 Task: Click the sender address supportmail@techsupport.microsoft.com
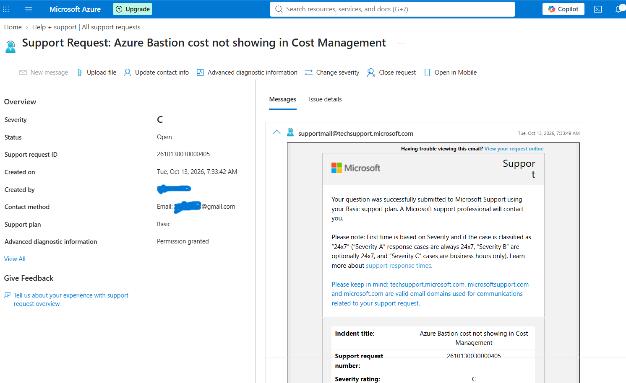356,134
